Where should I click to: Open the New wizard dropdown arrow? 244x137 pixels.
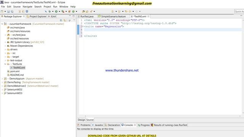pyautogui.click(x=5, y=11)
